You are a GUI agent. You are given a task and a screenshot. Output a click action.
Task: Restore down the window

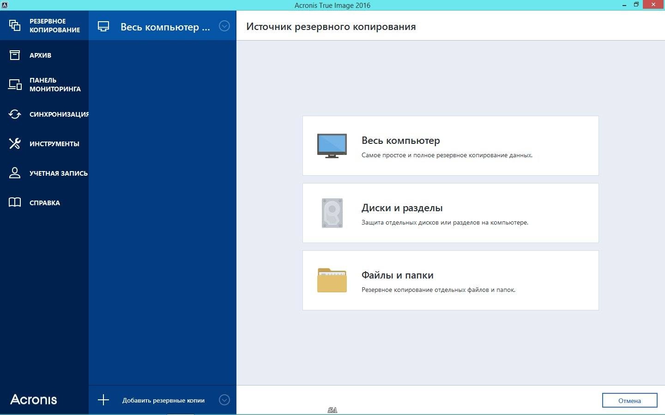pyautogui.click(x=636, y=5)
